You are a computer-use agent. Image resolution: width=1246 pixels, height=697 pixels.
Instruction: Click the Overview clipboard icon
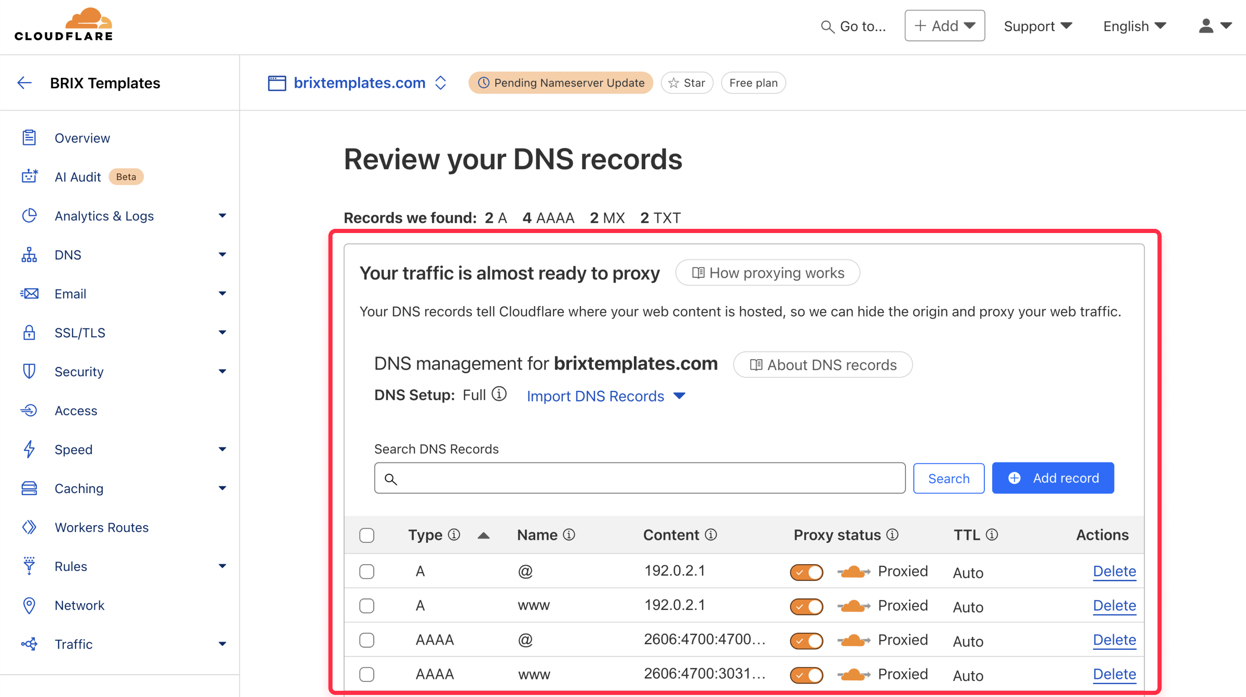(x=29, y=138)
